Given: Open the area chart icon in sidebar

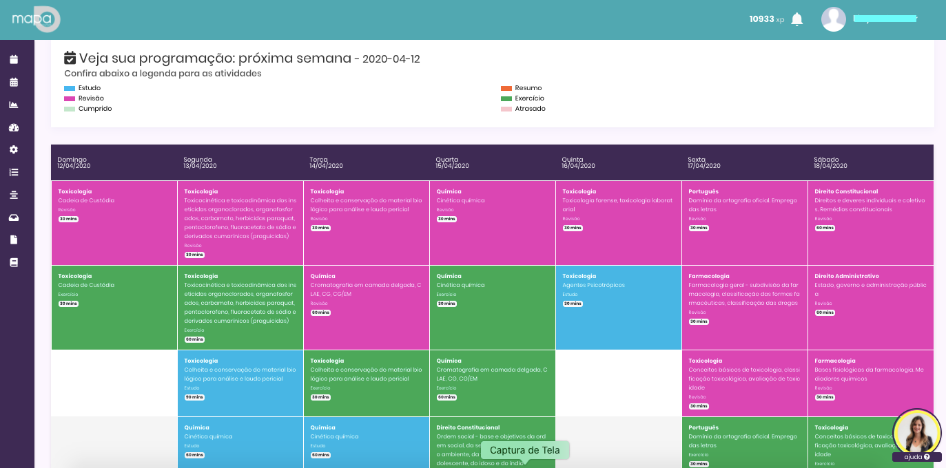Looking at the screenshot, I should [x=14, y=105].
